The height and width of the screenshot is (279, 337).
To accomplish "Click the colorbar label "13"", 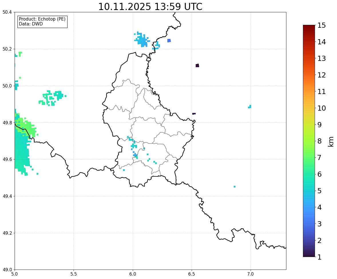I will pyautogui.click(x=322, y=58).
